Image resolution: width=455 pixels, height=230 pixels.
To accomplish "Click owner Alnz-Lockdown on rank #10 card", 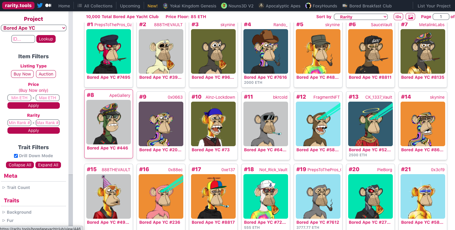I will 221,97.
